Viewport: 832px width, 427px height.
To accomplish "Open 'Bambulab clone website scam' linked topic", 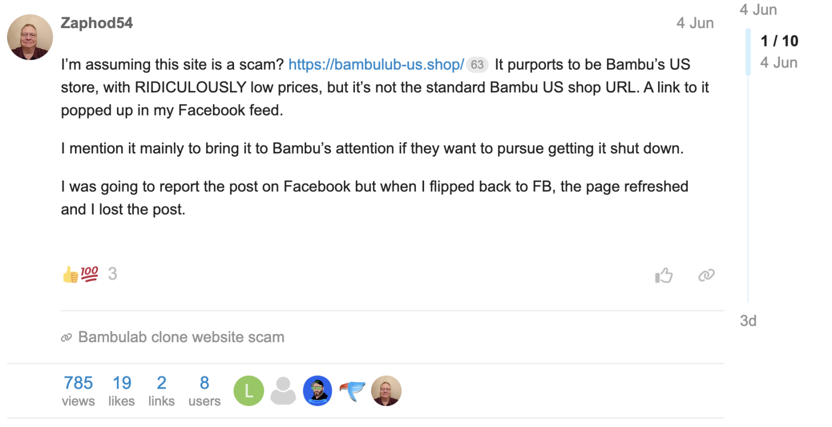I will click(x=181, y=337).
